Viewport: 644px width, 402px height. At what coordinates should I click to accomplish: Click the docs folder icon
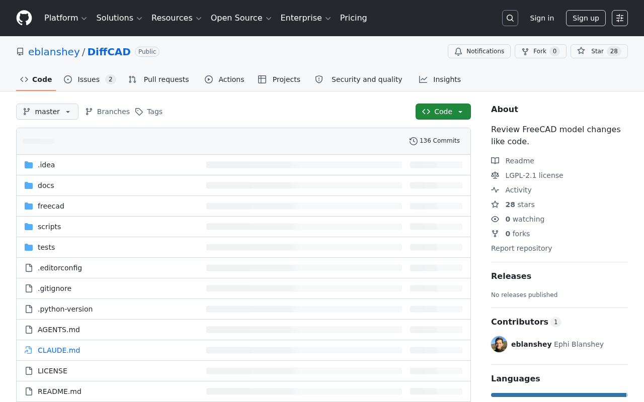click(29, 185)
